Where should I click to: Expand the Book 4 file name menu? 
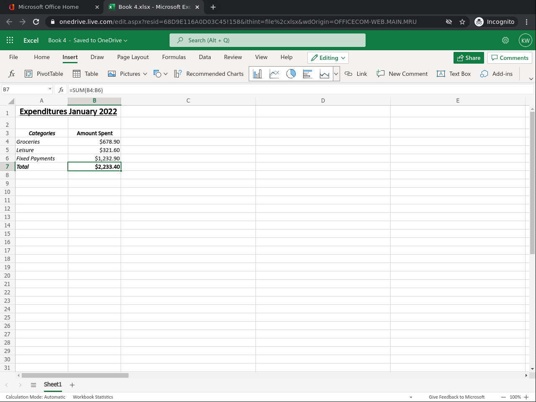[x=88, y=40]
